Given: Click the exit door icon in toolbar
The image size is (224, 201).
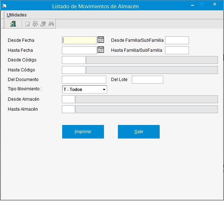Looking at the screenshot, I should click(x=13, y=24).
